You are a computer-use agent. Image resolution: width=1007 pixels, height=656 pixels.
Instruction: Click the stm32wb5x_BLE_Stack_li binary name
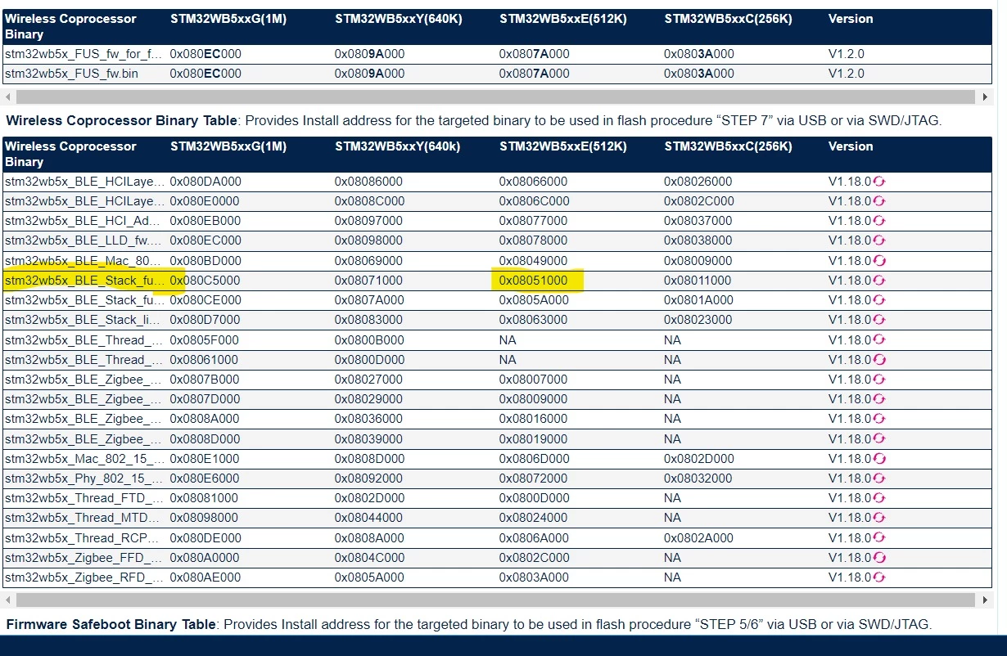tap(84, 320)
